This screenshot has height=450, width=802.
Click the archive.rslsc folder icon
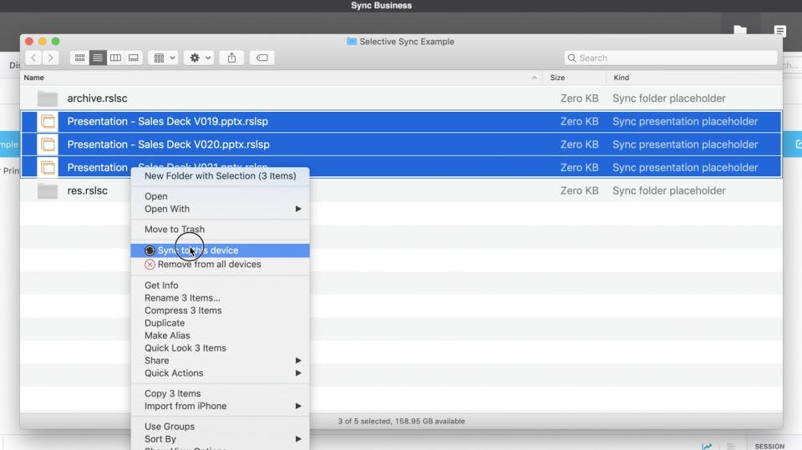click(x=48, y=99)
